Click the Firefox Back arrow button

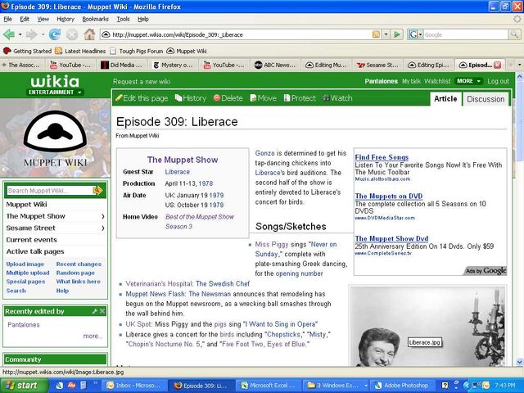tap(9, 34)
